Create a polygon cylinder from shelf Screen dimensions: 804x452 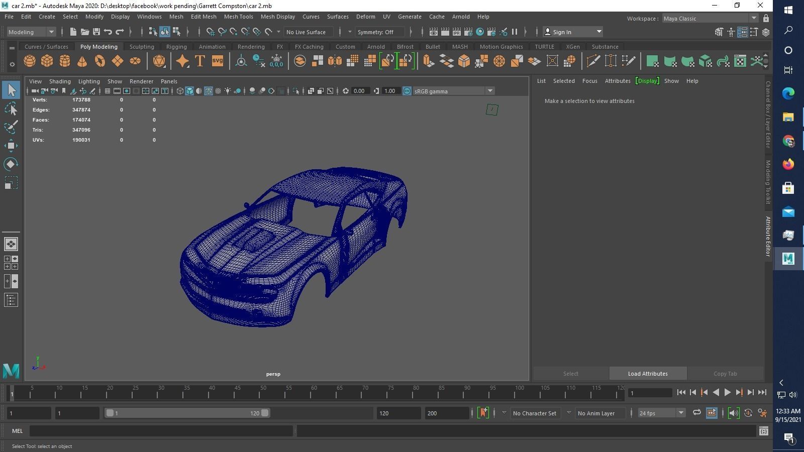(x=65, y=61)
